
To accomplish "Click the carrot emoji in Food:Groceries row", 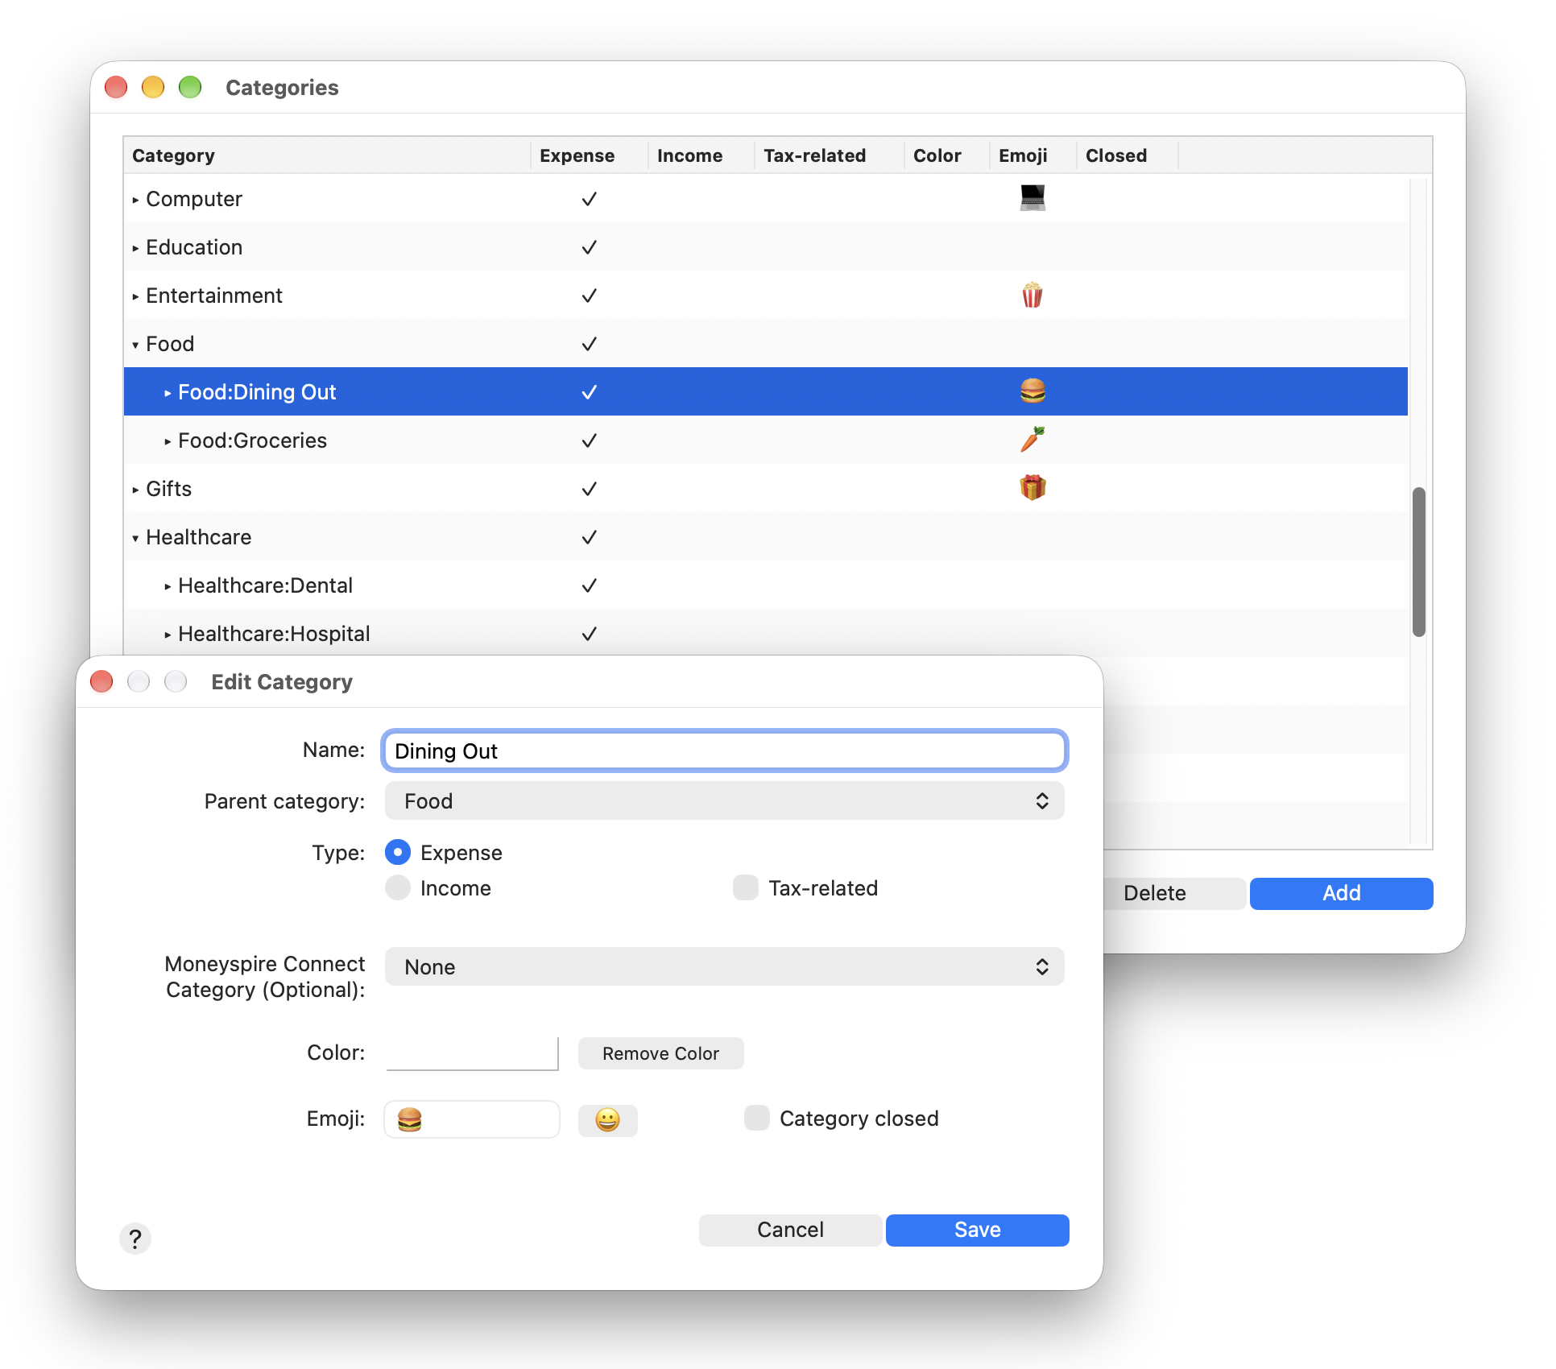I will (1033, 440).
